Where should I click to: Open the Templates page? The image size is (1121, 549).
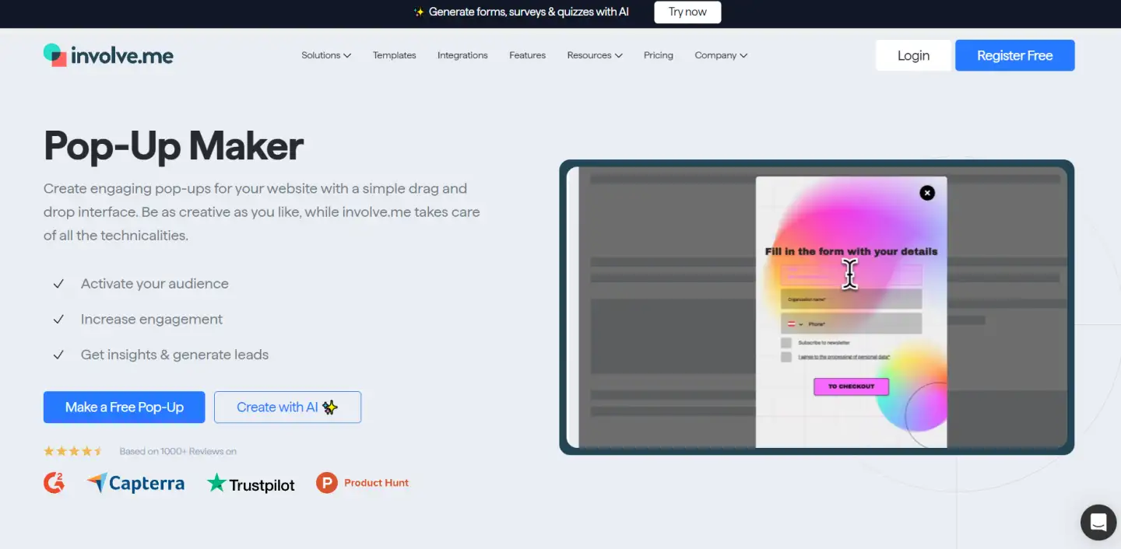394,55
